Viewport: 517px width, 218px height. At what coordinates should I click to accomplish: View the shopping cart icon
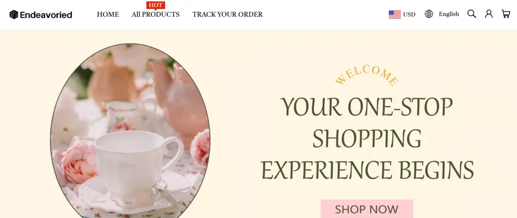[506, 14]
